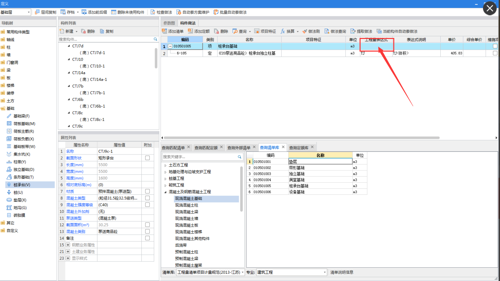Image resolution: width=500 pixels, height=281 pixels.
Task: Expand 钢筋业务属性 property group
Action: (68, 245)
